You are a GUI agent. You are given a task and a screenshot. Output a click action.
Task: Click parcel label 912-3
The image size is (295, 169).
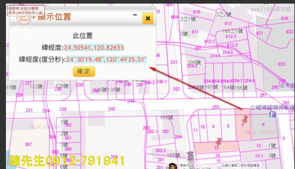pyautogui.click(x=232, y=45)
